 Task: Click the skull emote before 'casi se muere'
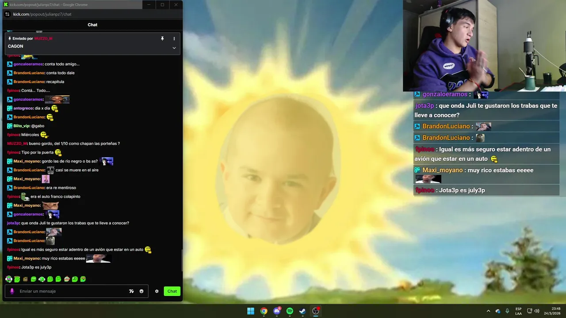[50, 170]
